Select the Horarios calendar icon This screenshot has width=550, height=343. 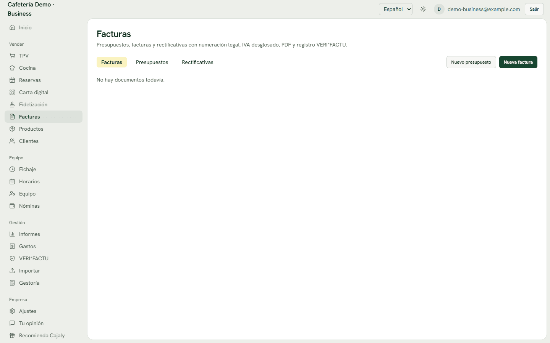coord(12,181)
